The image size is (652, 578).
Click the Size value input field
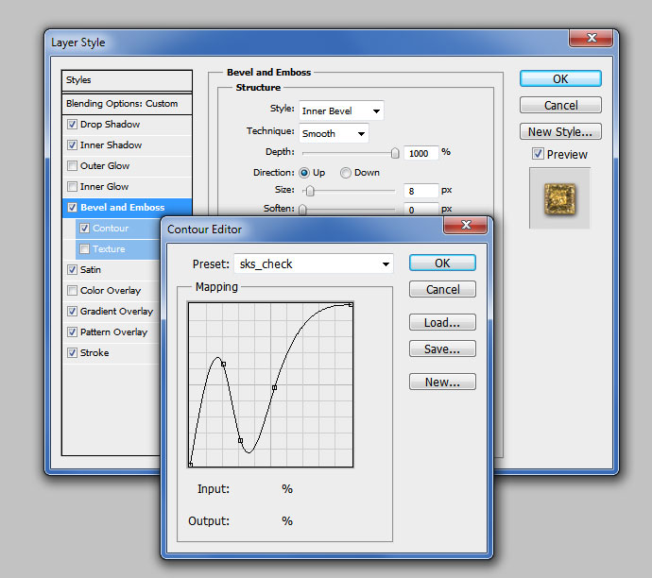pyautogui.click(x=420, y=191)
